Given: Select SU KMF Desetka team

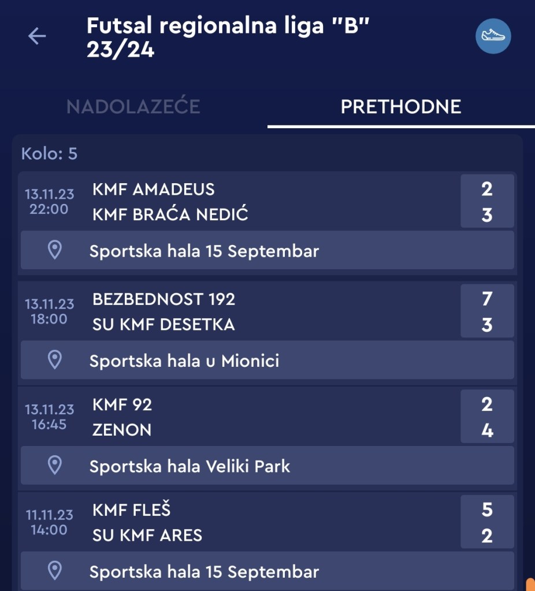Looking at the screenshot, I should click(x=164, y=325).
